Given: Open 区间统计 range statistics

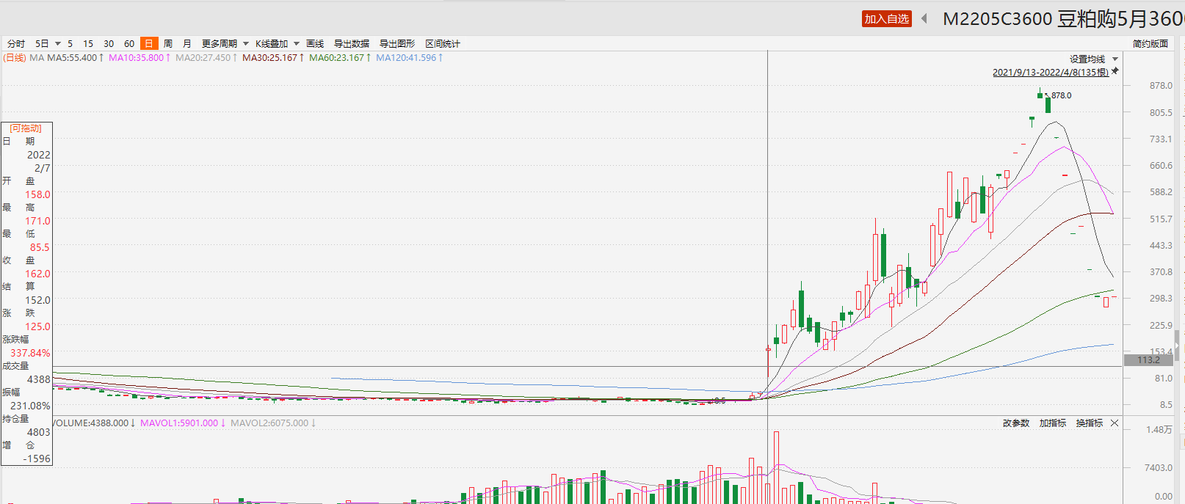Looking at the screenshot, I should pyautogui.click(x=443, y=44).
